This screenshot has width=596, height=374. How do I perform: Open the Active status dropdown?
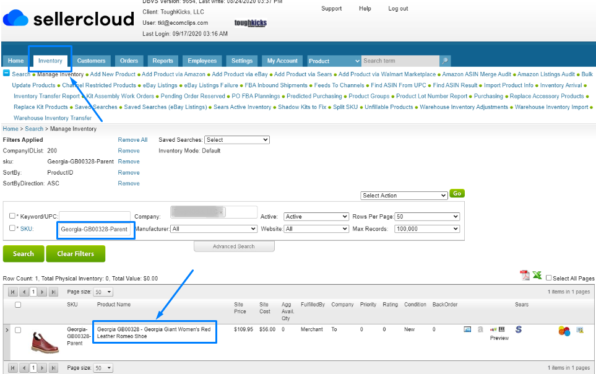316,217
